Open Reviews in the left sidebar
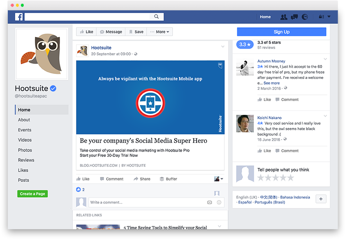Viewport: 345px width, 239px height. (26, 160)
